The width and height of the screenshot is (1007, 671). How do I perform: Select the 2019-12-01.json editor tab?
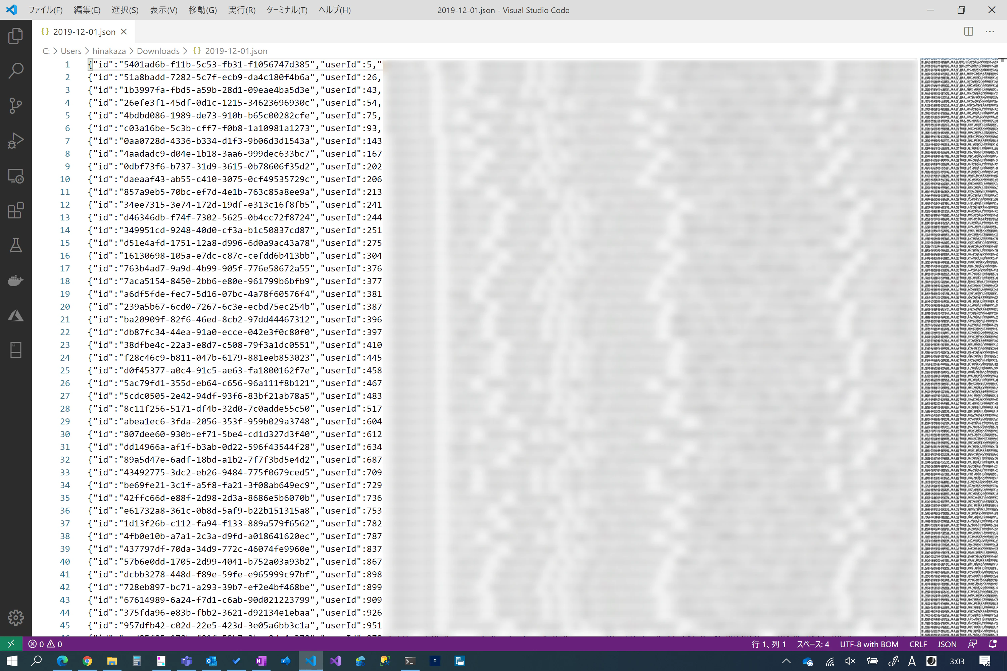pyautogui.click(x=84, y=32)
